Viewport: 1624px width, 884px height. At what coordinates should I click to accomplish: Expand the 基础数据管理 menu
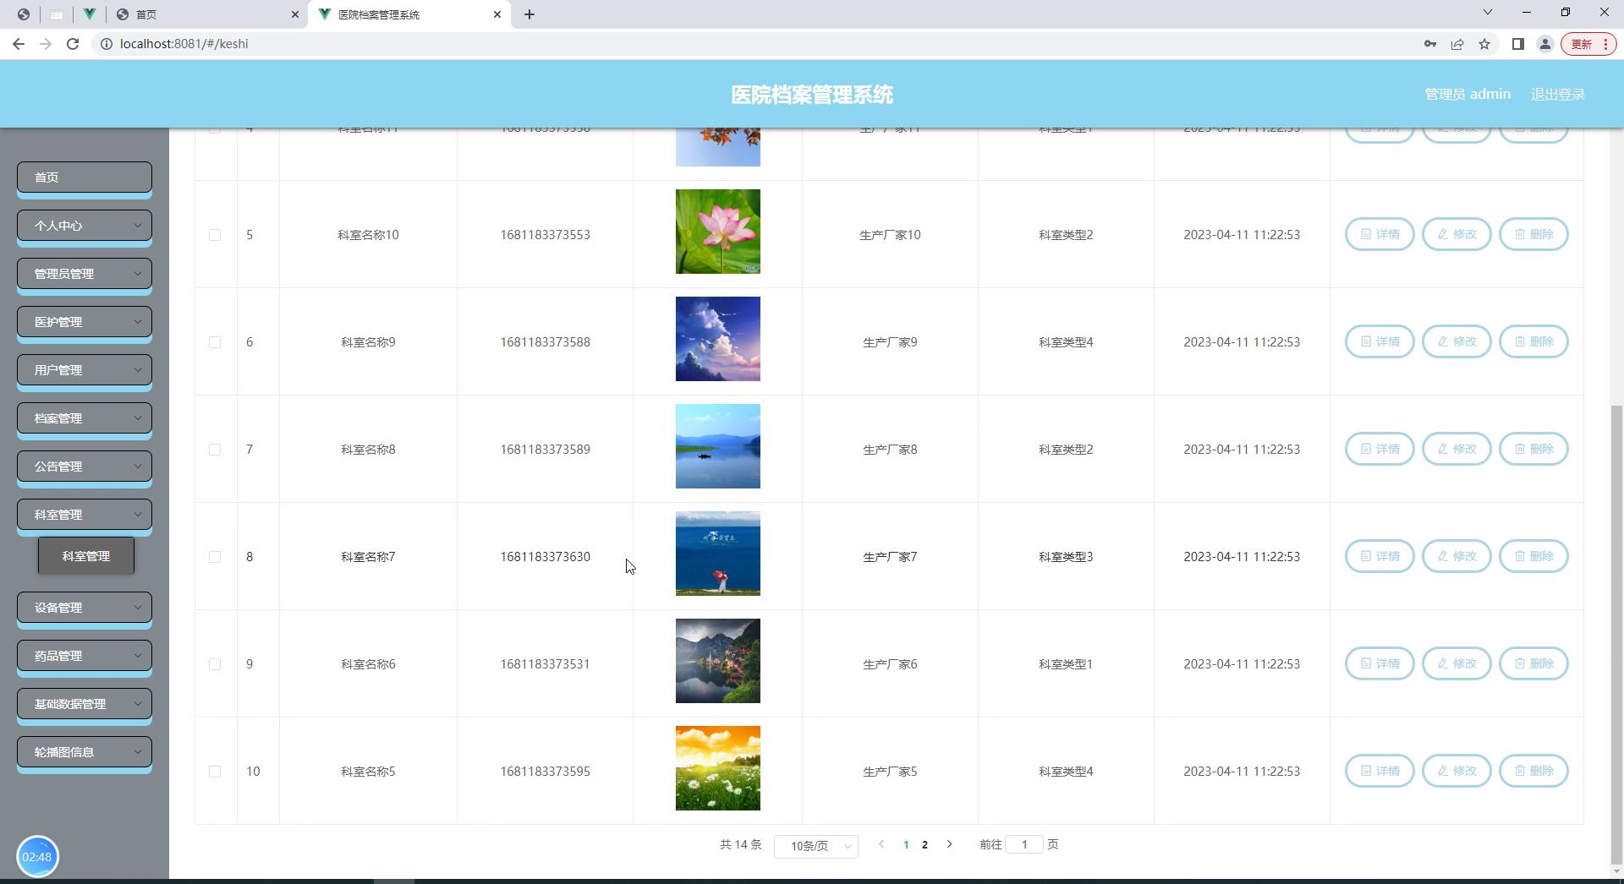point(85,704)
